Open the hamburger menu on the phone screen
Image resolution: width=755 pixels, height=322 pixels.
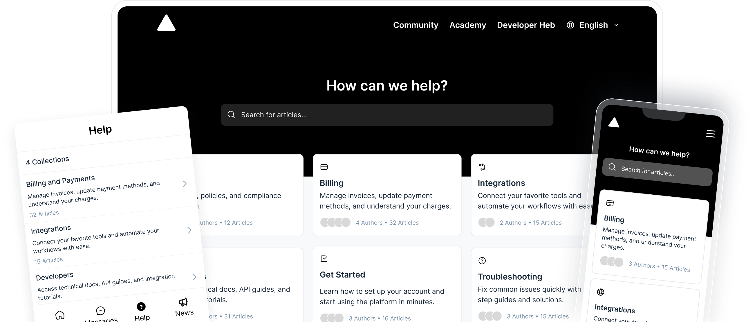click(711, 134)
